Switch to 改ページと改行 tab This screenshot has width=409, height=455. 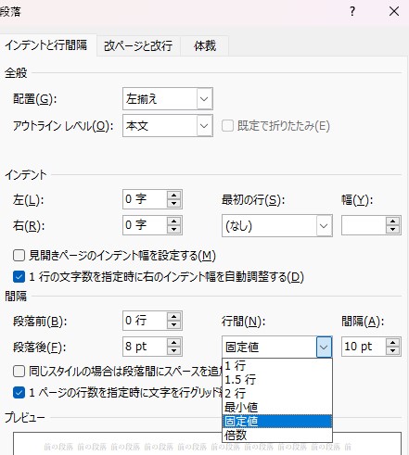coord(138,46)
